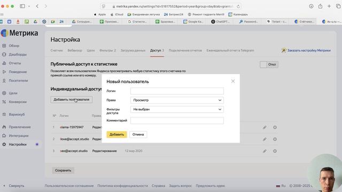Toggle public statistics access switch
This screenshot has width=342, height=192.
(269, 65)
